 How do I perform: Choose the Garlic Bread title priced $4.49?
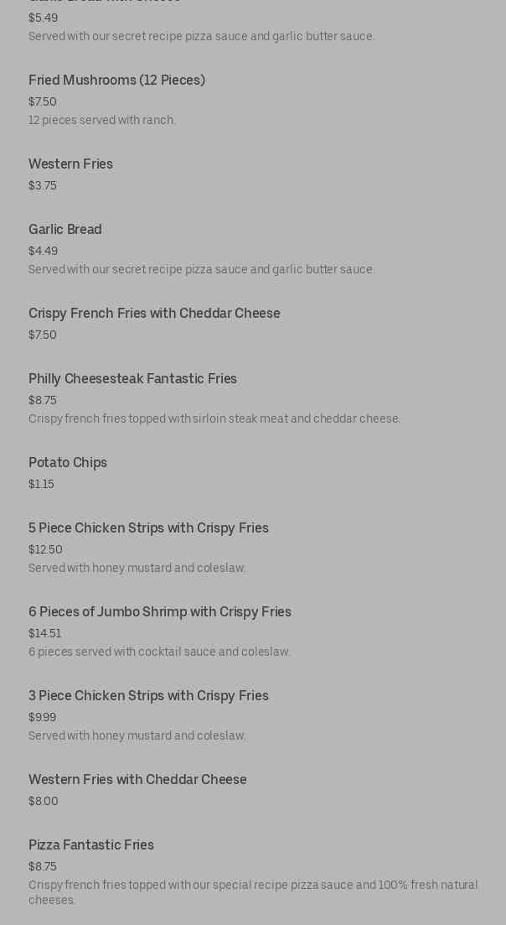click(x=65, y=230)
